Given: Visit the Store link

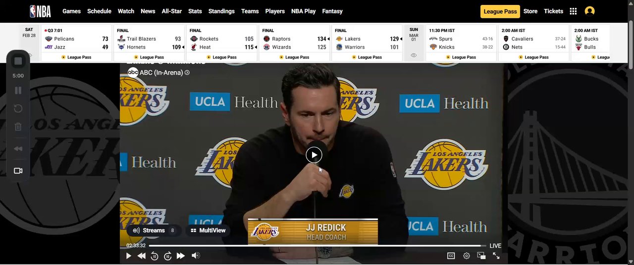Looking at the screenshot, I should click(x=530, y=11).
